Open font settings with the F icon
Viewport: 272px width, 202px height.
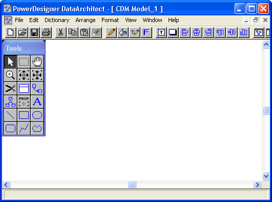pos(147,32)
